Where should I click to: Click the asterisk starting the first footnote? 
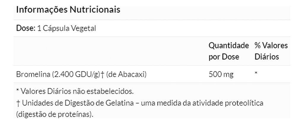point(17,90)
